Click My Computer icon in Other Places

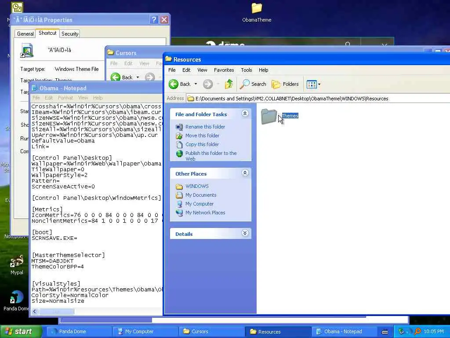coord(179,204)
